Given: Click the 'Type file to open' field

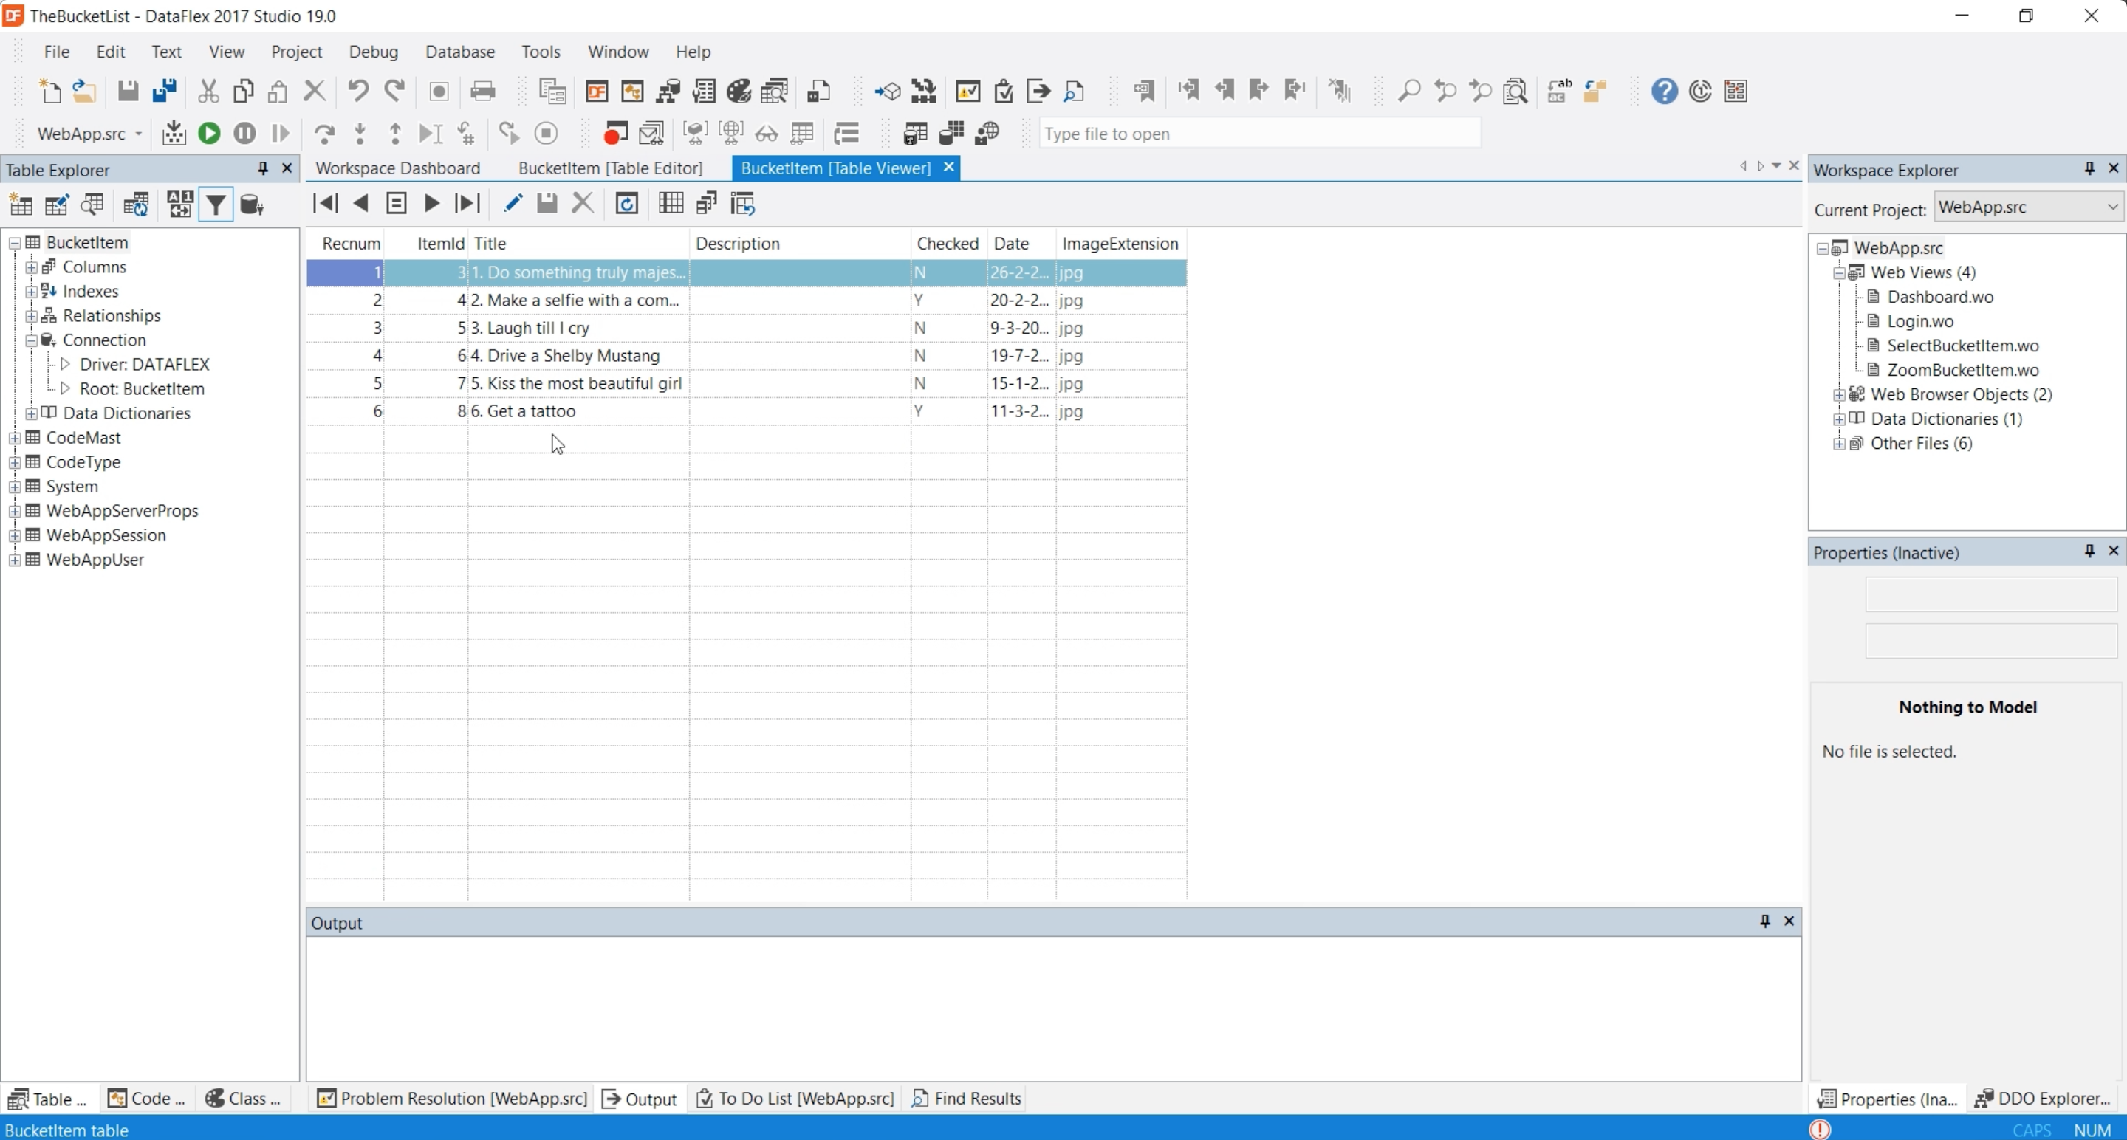Looking at the screenshot, I should click(x=1258, y=134).
